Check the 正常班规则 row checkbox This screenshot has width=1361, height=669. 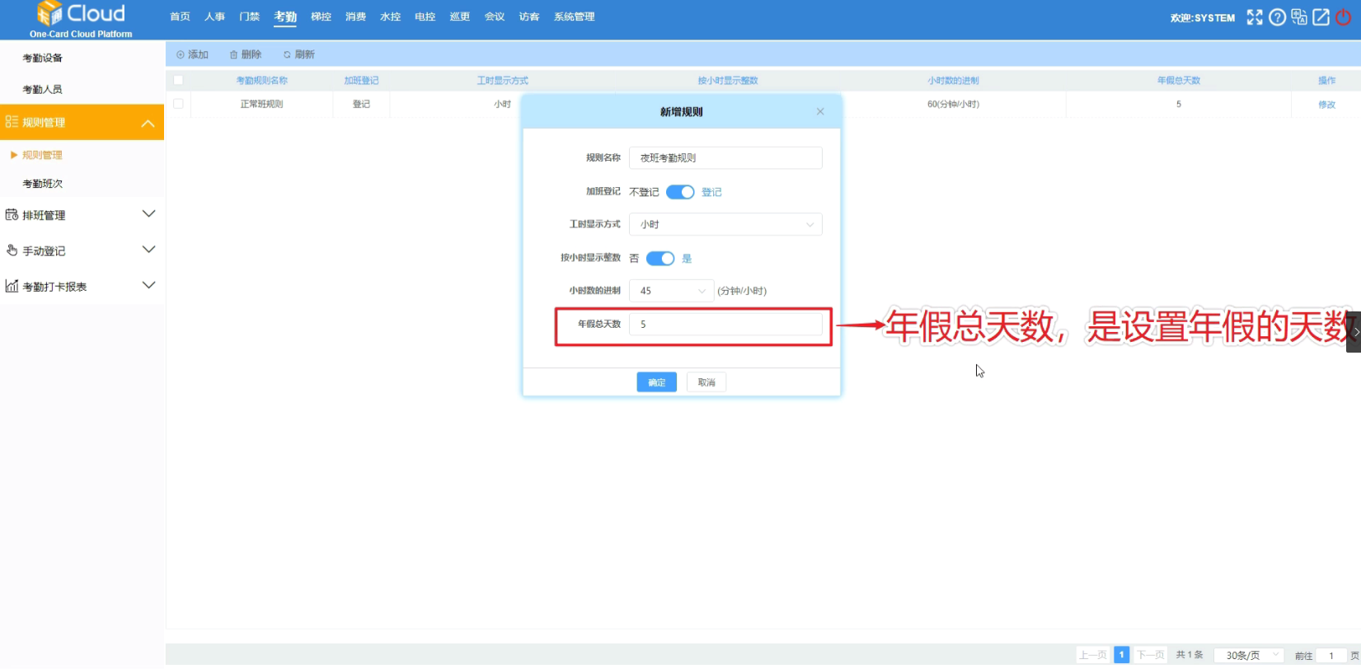coord(178,104)
